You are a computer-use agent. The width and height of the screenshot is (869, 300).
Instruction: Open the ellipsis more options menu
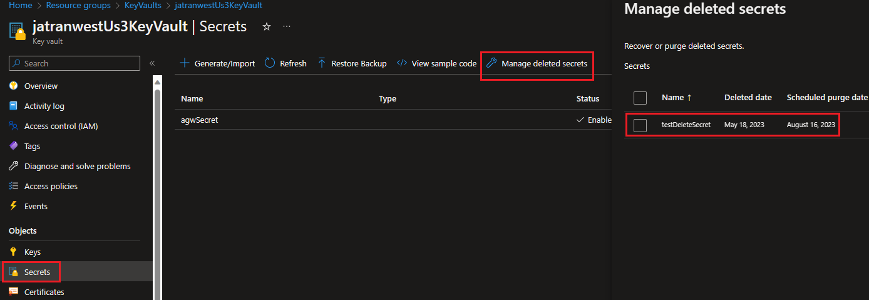[287, 27]
